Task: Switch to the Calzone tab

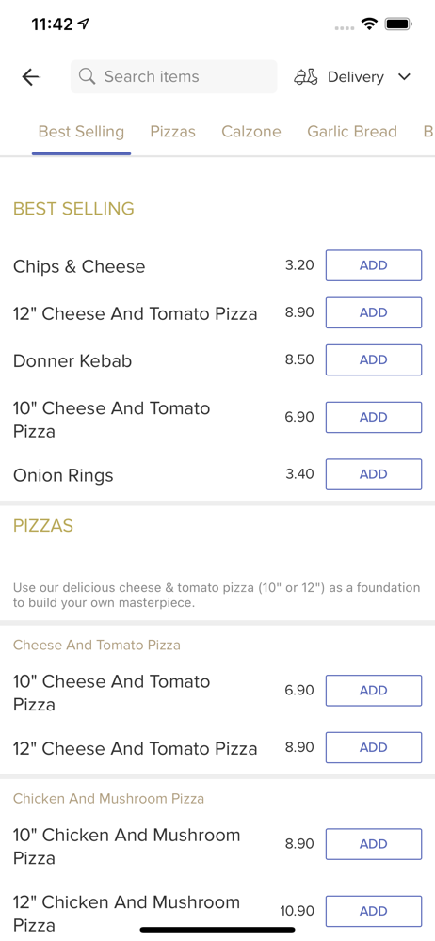Action: tap(251, 132)
